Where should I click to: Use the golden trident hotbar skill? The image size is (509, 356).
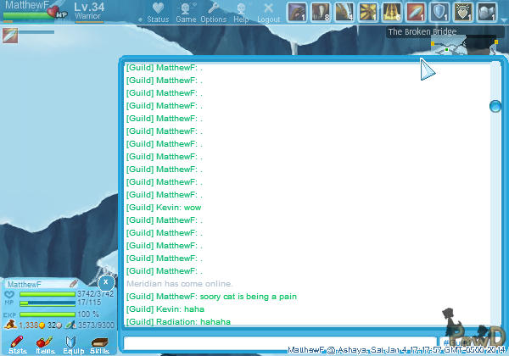(x=392, y=12)
